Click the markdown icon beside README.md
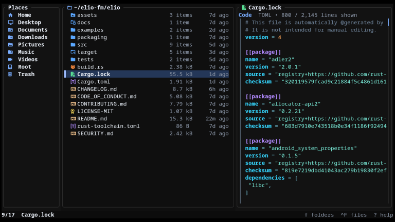The image size is (395, 222). (73, 119)
